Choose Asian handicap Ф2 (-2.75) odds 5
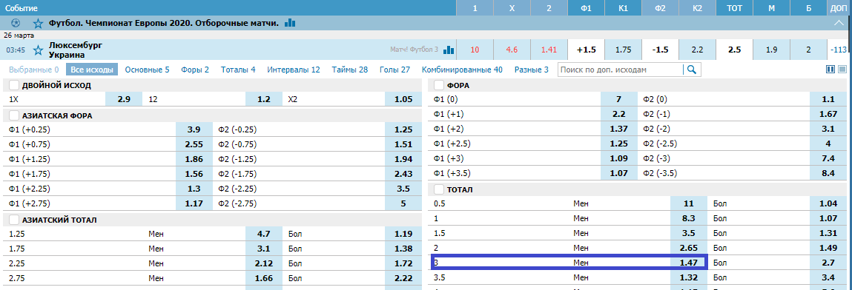Image resolution: width=852 pixels, height=290 pixels. click(x=403, y=204)
